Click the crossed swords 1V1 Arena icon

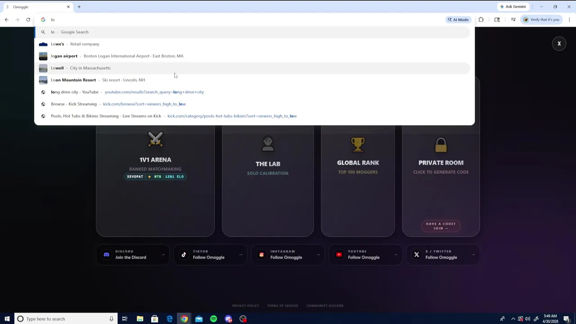coord(155,139)
